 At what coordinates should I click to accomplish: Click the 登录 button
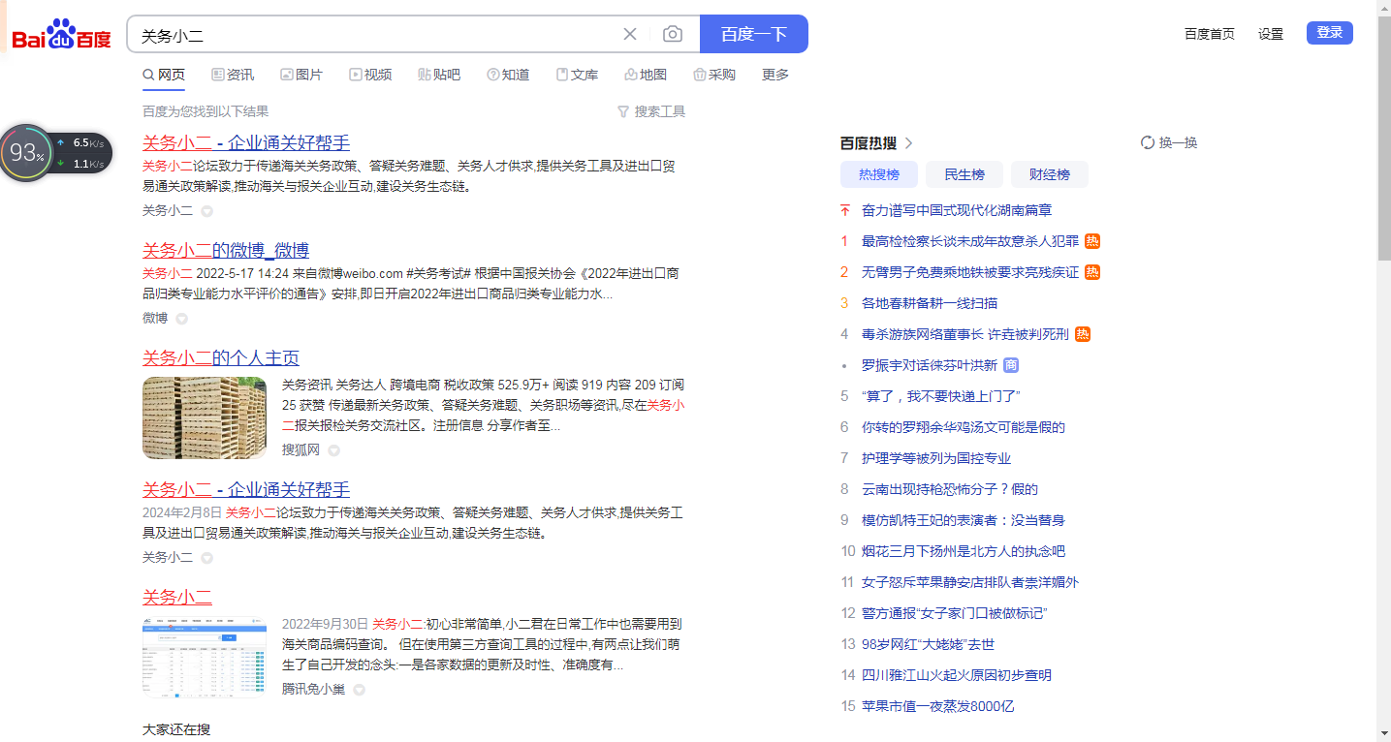point(1330,33)
